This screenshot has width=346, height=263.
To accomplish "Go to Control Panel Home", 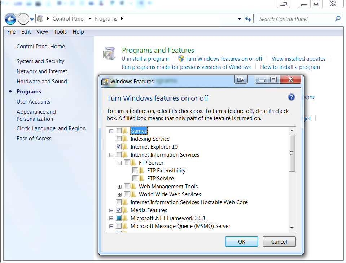I will pos(41,47).
